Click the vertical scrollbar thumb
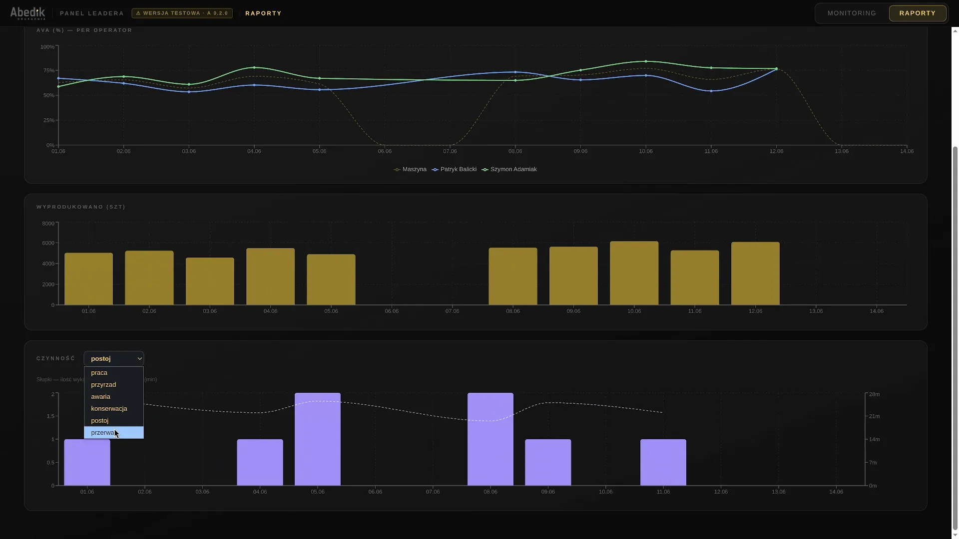This screenshot has width=959, height=539. (955, 338)
